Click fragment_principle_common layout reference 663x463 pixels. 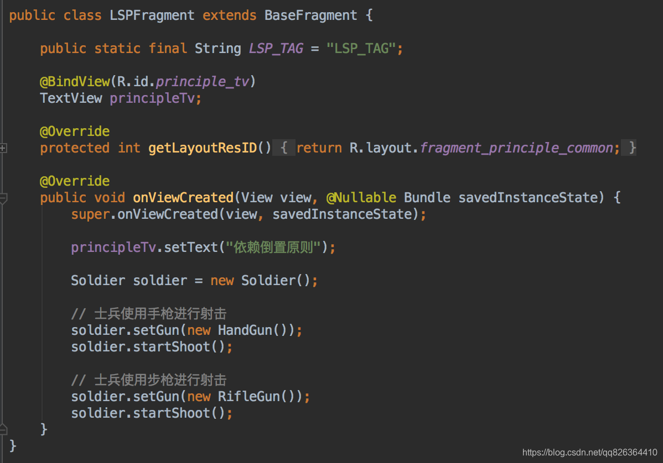point(516,148)
